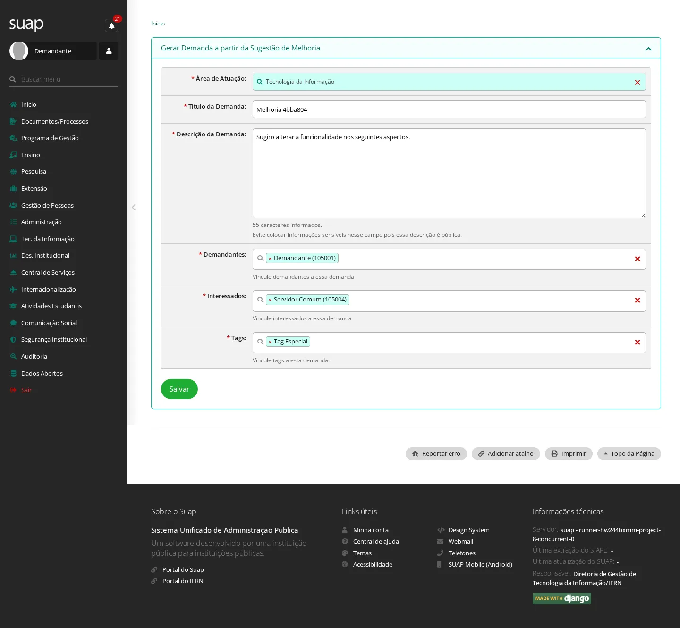Remove the Tag Especial chip
Image resolution: width=680 pixels, height=628 pixels.
270,342
